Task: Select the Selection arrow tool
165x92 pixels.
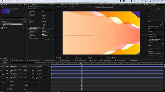Action: click(x=4, y=5)
